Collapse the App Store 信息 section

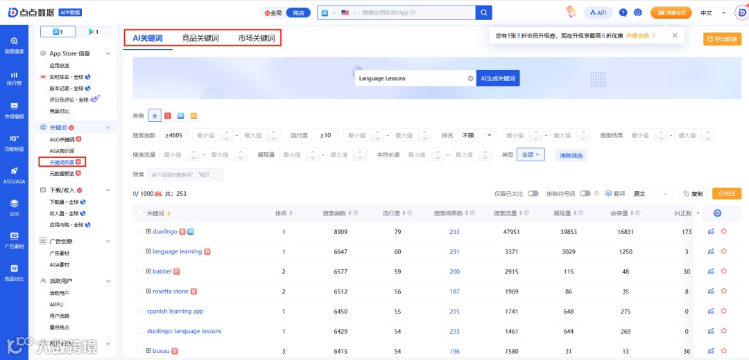click(108, 54)
